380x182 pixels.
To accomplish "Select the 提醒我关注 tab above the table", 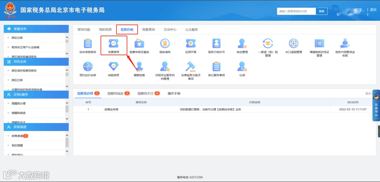I will coord(148,93).
